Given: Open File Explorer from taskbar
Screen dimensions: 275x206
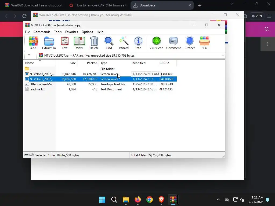Looking at the screenshot, I should (126, 200).
